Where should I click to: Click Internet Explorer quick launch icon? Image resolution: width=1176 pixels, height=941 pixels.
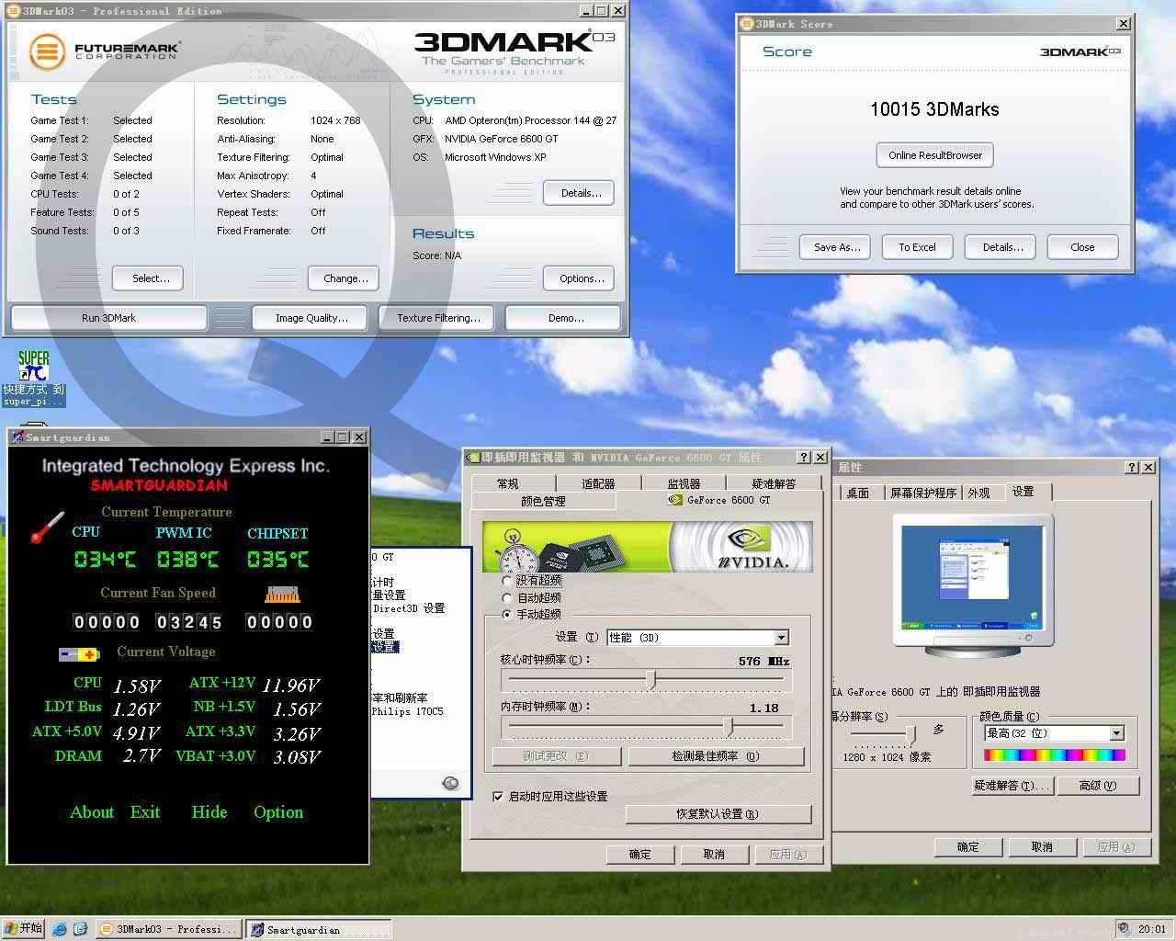(60, 929)
